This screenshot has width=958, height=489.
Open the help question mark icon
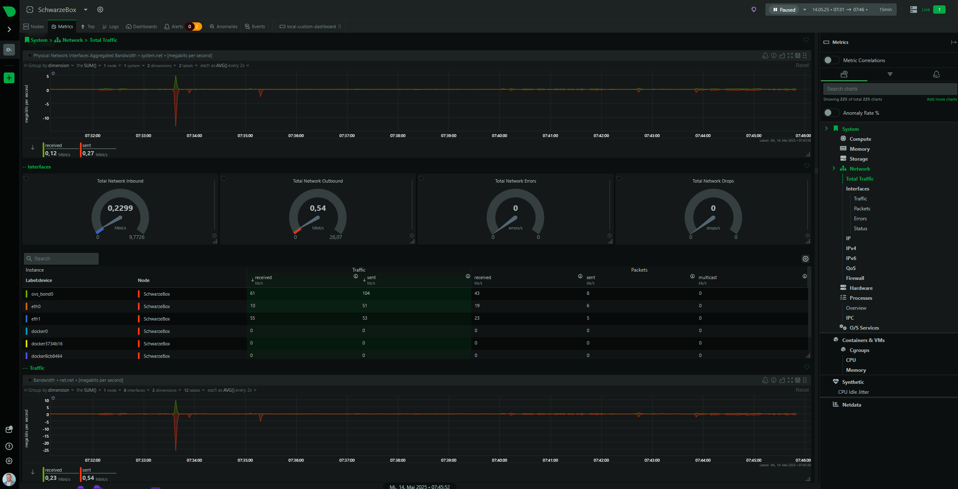tap(9, 446)
